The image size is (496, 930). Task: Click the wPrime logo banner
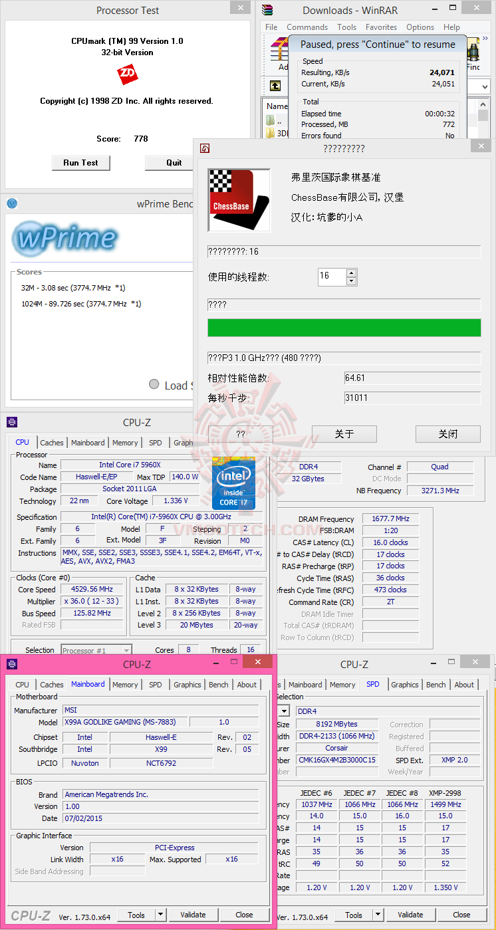click(64, 237)
